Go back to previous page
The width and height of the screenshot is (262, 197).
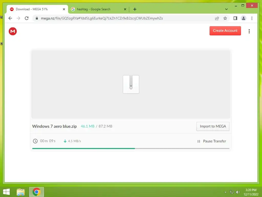click(10, 18)
